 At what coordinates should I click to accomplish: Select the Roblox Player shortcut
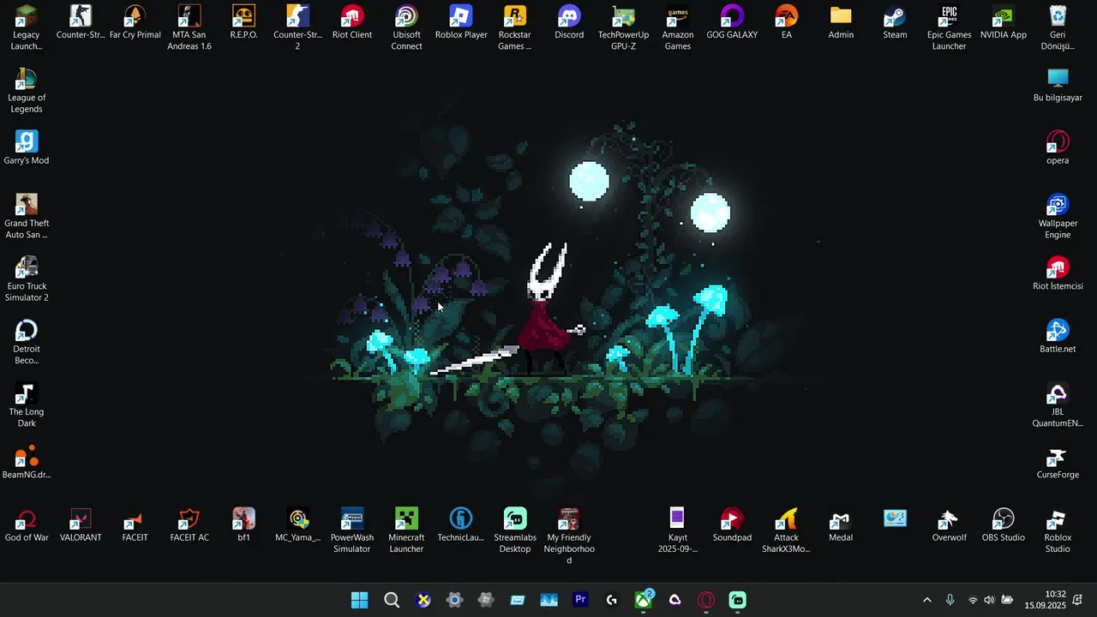461,23
